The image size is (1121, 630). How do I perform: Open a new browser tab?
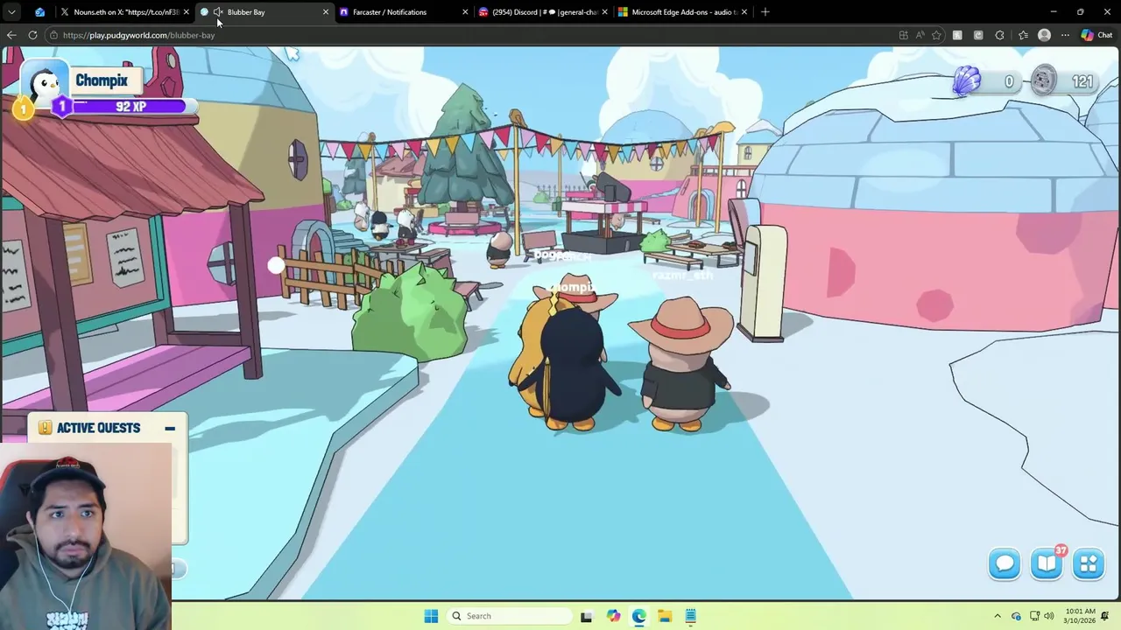click(765, 12)
